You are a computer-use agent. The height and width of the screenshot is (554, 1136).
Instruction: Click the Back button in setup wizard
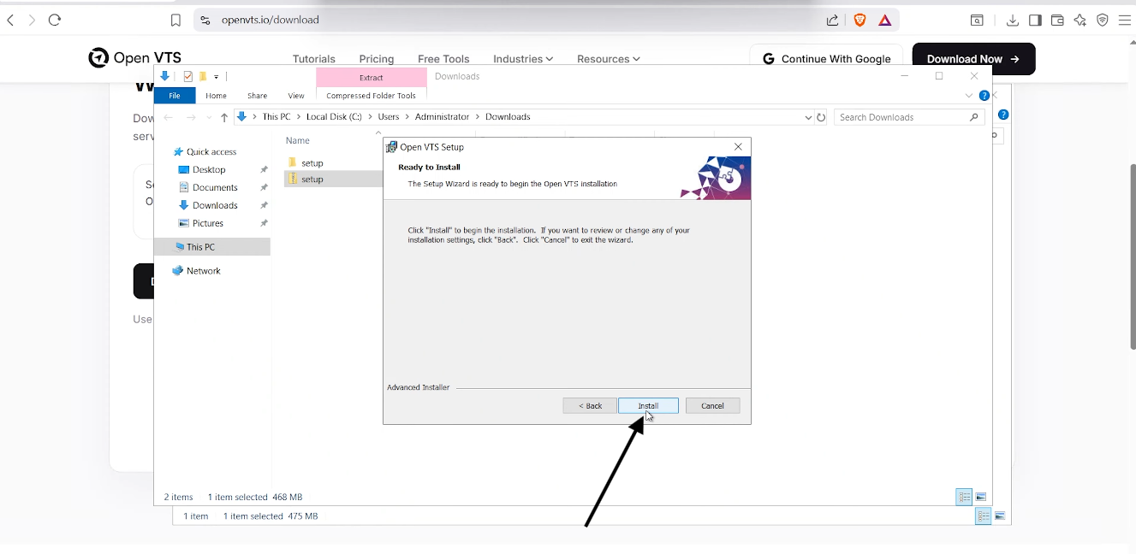(x=590, y=406)
